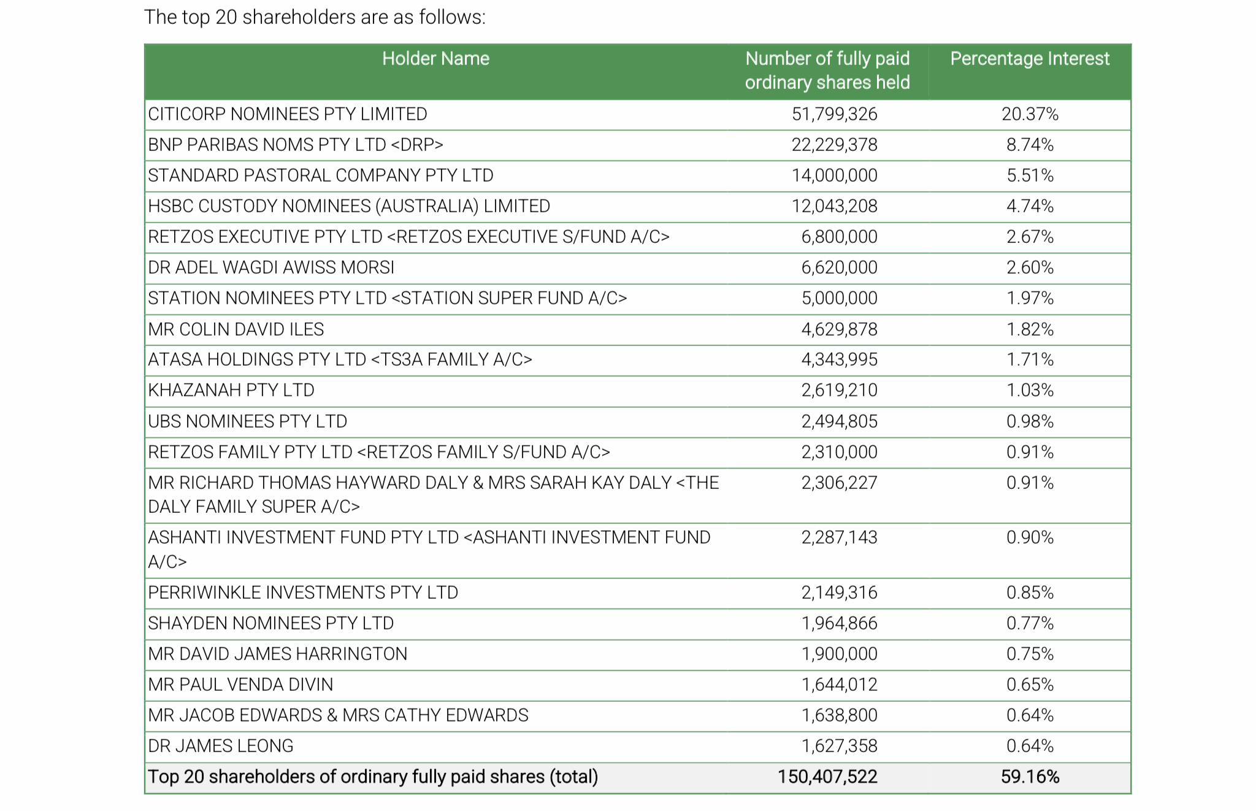The image size is (1256, 811).
Task: Click the value 1,644,012
Action: point(839,685)
